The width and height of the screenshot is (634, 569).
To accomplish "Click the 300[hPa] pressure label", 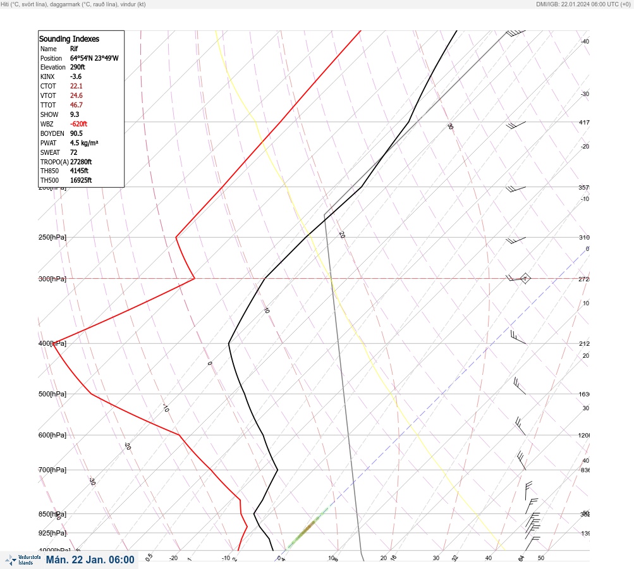I will [52, 279].
